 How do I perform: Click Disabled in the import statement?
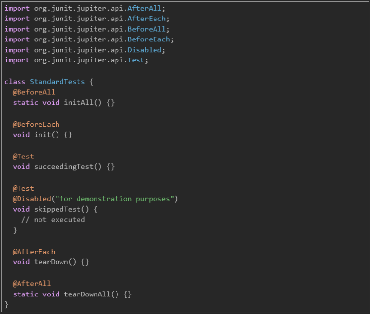tap(144, 50)
